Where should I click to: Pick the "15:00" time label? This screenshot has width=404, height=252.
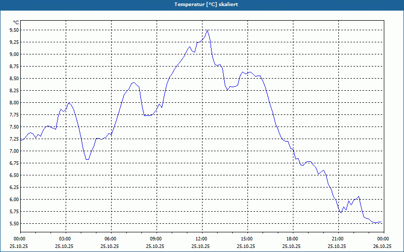pyautogui.click(x=247, y=239)
